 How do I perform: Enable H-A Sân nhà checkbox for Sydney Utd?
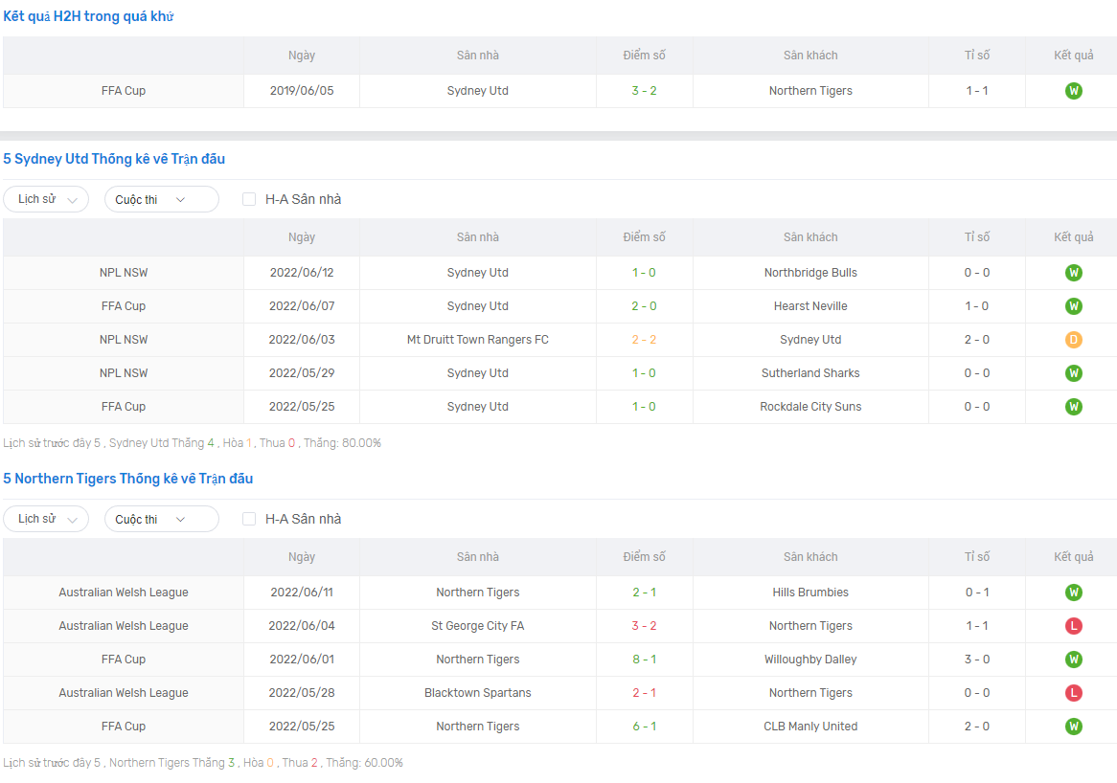coord(249,199)
